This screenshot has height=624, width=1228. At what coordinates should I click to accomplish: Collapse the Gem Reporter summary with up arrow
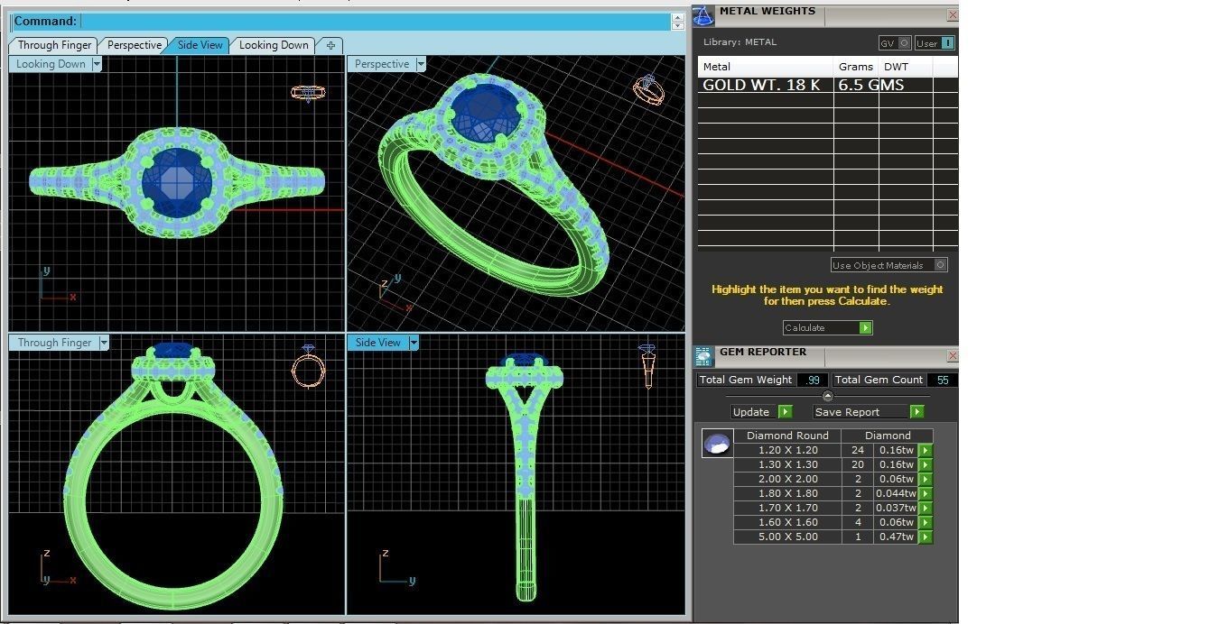coord(828,396)
